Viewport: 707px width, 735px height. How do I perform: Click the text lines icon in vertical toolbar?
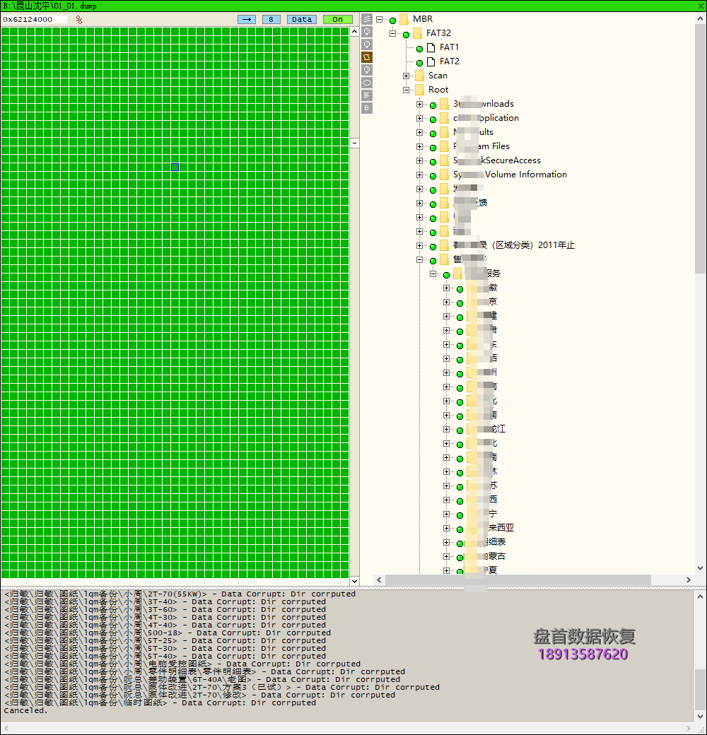[x=367, y=95]
